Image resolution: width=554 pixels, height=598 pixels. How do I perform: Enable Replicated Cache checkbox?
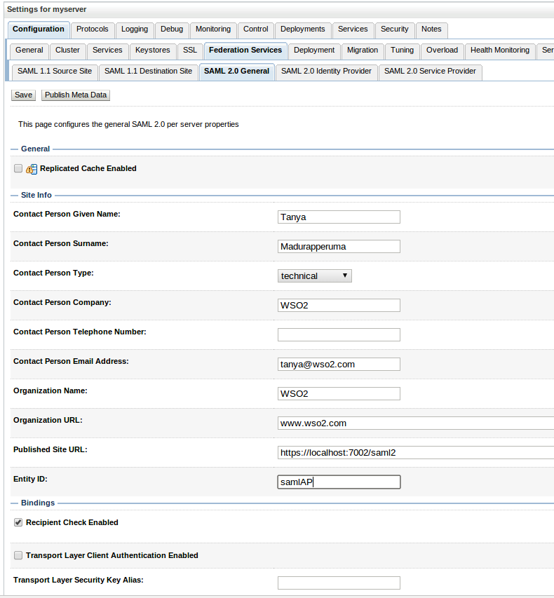point(18,168)
